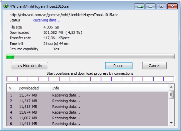Select connection row with 11,317 MB
This screenshot has height=131, width=181.
87,101
